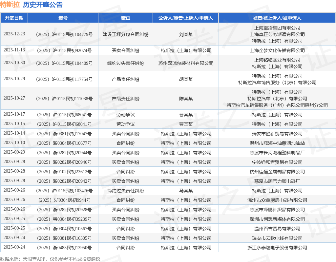The height and width of the screenshot is (262, 336).
Task: Select case number 沪0115民初104409号
Action: tap(64, 63)
